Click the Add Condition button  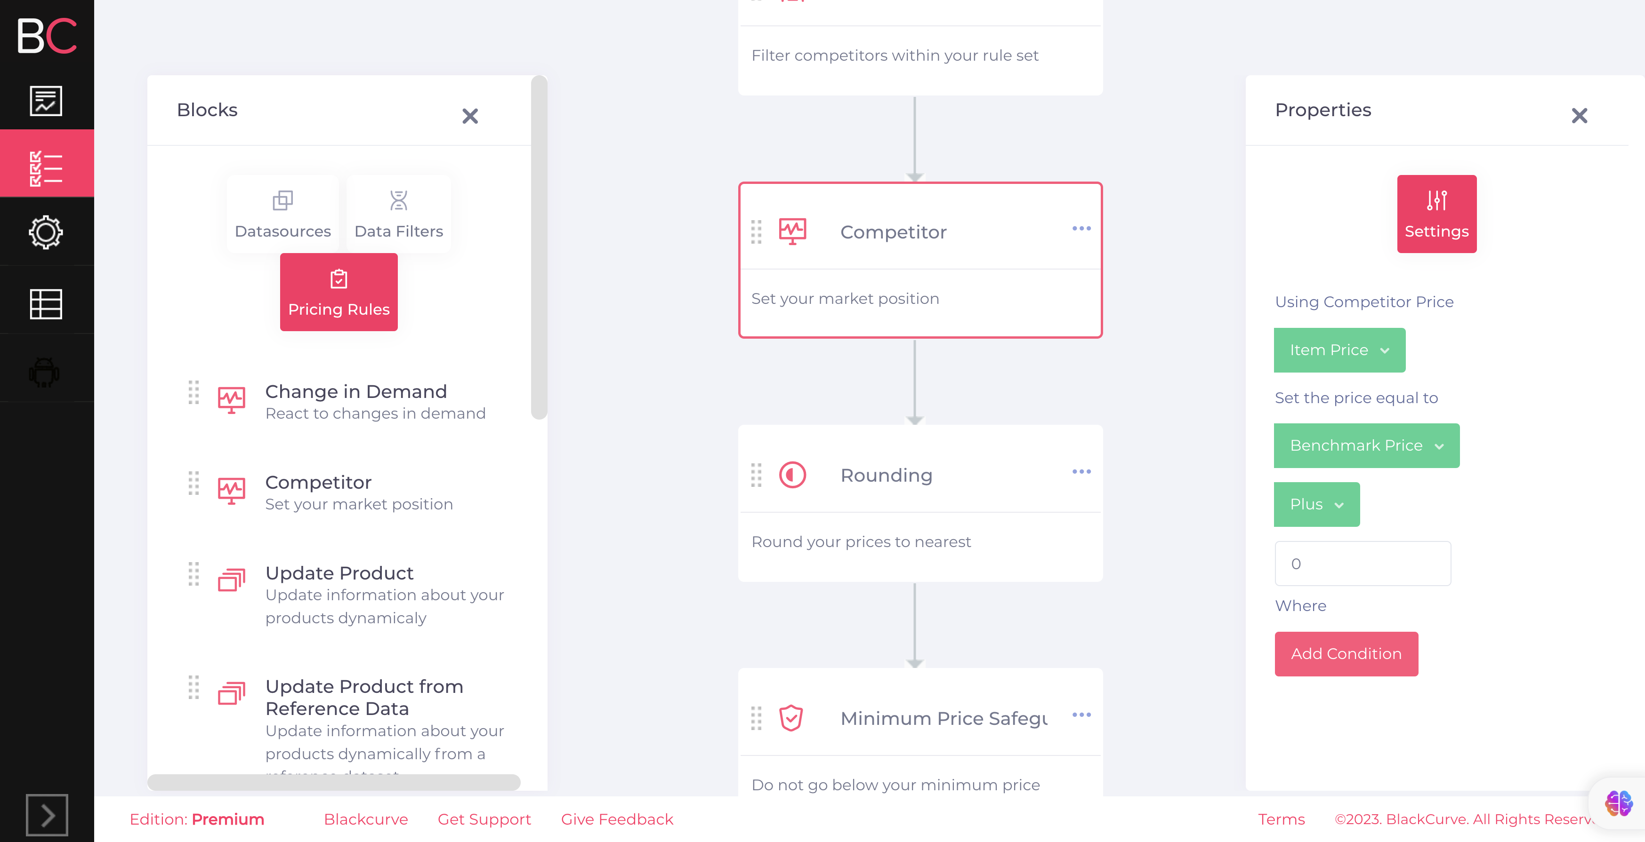1347,653
